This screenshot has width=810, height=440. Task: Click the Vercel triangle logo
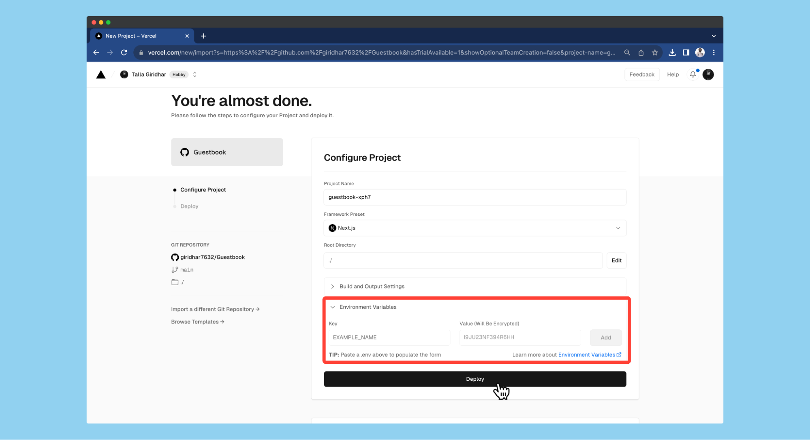101,75
